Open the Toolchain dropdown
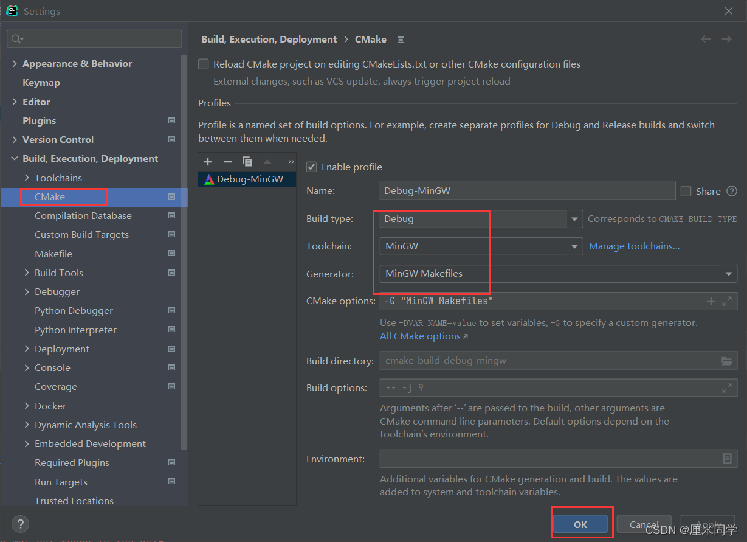747x542 pixels. coord(574,246)
